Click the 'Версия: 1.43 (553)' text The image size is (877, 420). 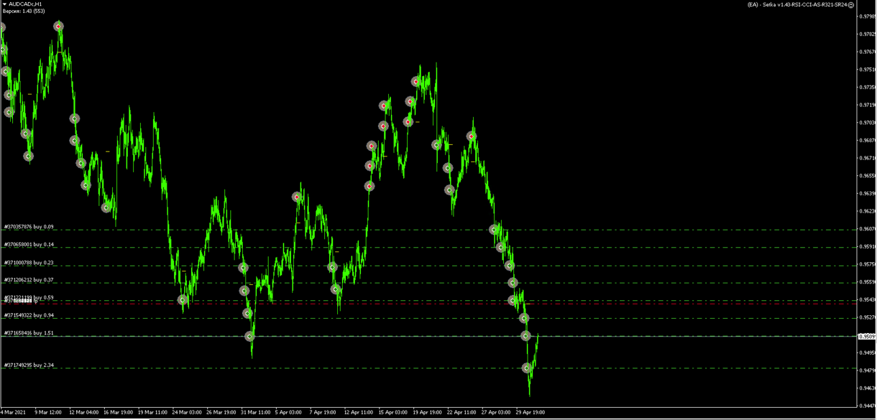(24, 11)
